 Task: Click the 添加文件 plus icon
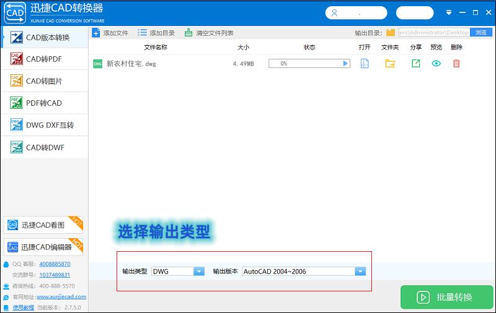coord(96,33)
